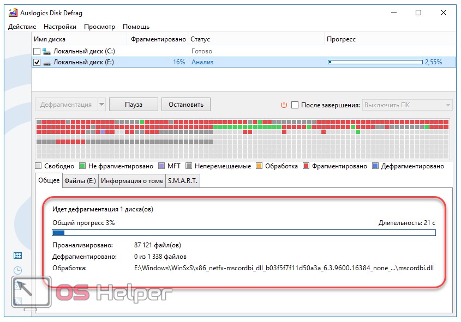
Task: Open the Помощь menu
Action: pyautogui.click(x=136, y=27)
